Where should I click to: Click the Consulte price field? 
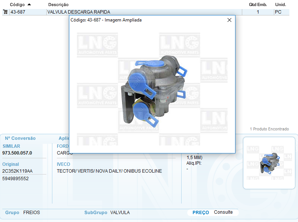[x=223, y=212]
